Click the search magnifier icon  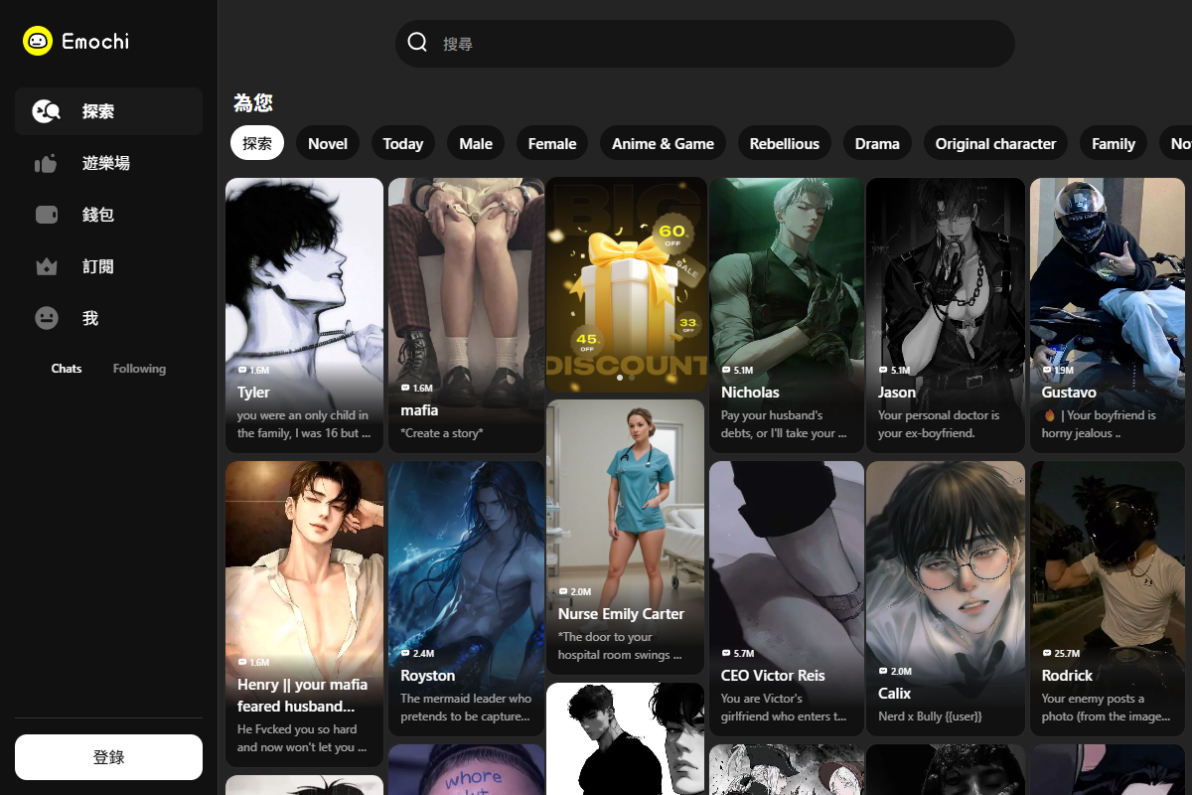[x=418, y=43]
